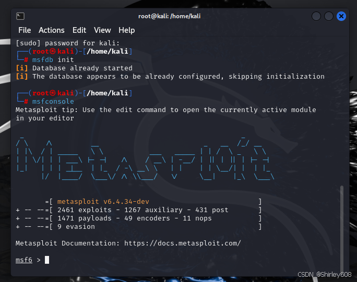The width and height of the screenshot is (357, 282).
Task: Open the Edit menu
Action: (79, 30)
